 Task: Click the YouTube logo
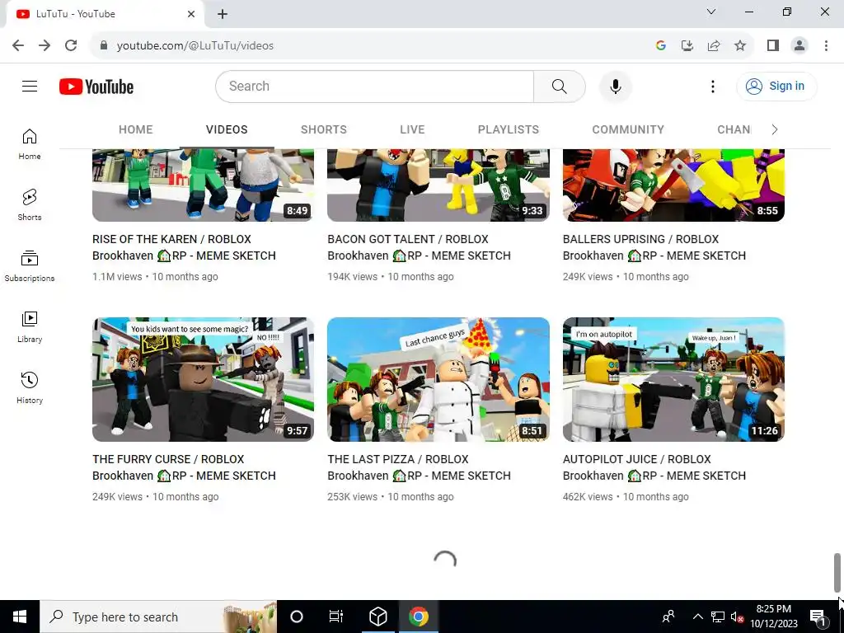(96, 87)
